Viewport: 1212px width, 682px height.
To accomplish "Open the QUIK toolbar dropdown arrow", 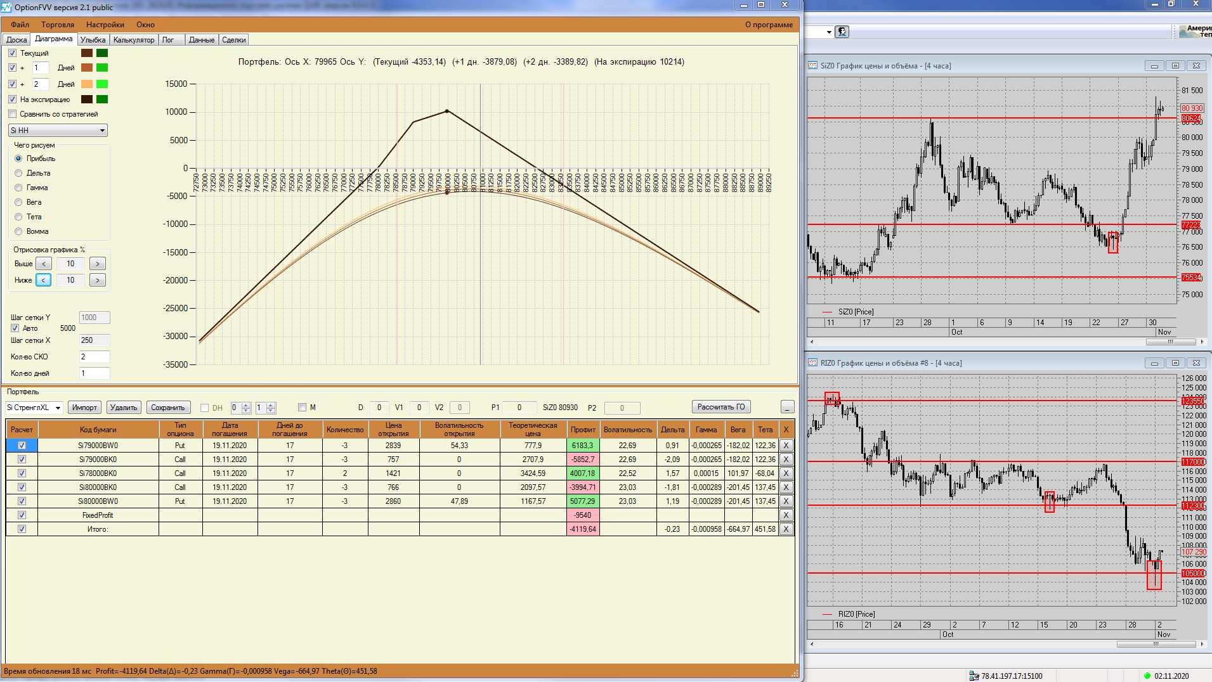I will pyautogui.click(x=828, y=32).
